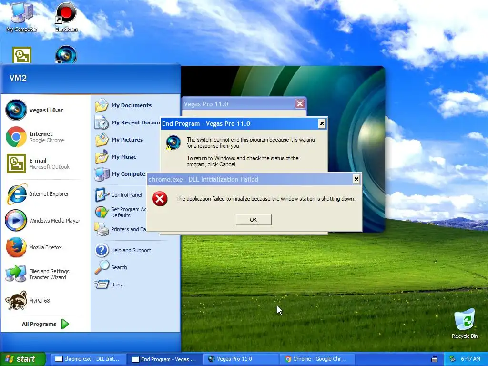Screen dimensions: 488x366
Task: Launch Bandicam desktop shortcut
Action: pos(66,17)
